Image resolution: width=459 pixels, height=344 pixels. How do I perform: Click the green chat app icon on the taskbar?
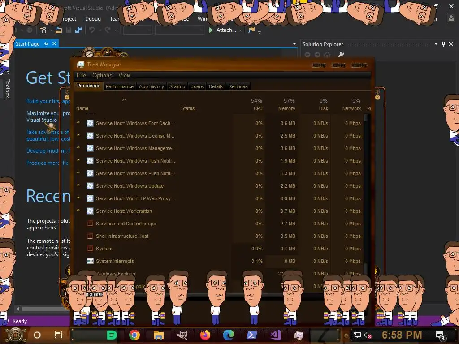click(x=112, y=335)
